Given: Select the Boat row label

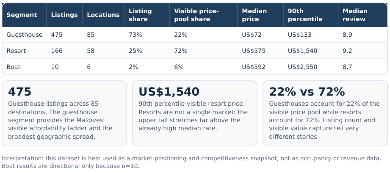Looking at the screenshot, I should pos(14,67).
